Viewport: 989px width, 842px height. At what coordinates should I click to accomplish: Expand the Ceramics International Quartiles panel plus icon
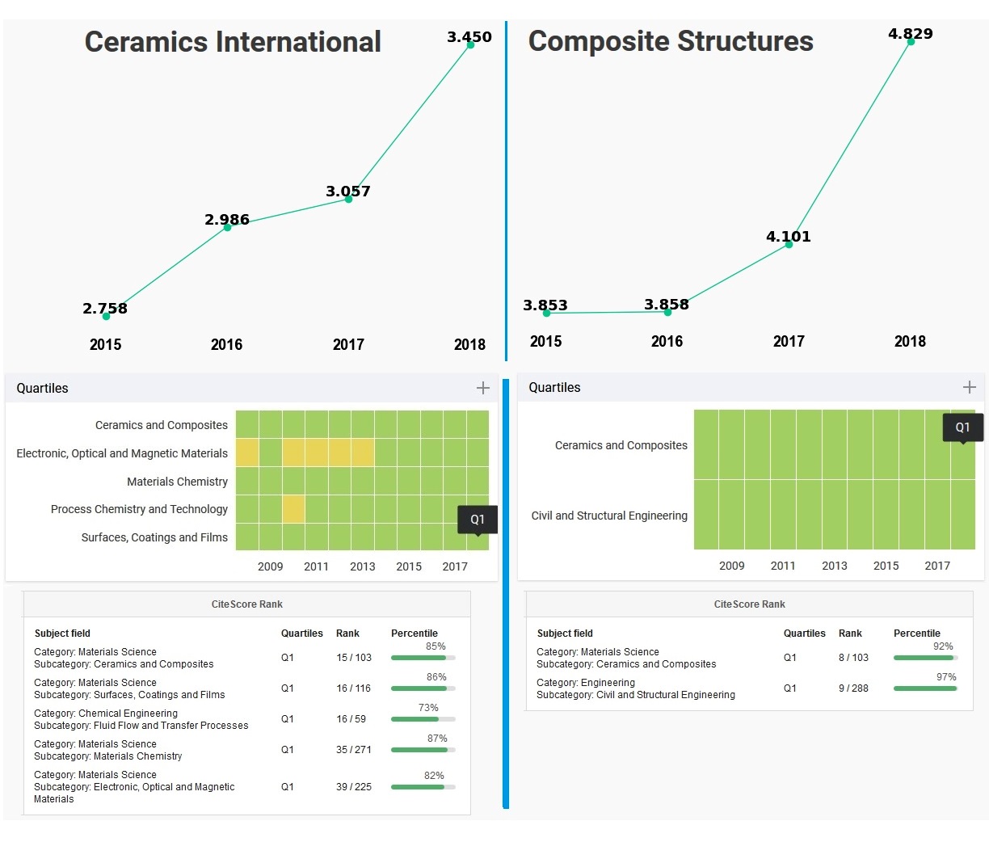click(483, 388)
